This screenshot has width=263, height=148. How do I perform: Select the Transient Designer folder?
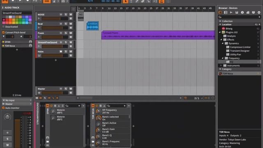click(240, 51)
